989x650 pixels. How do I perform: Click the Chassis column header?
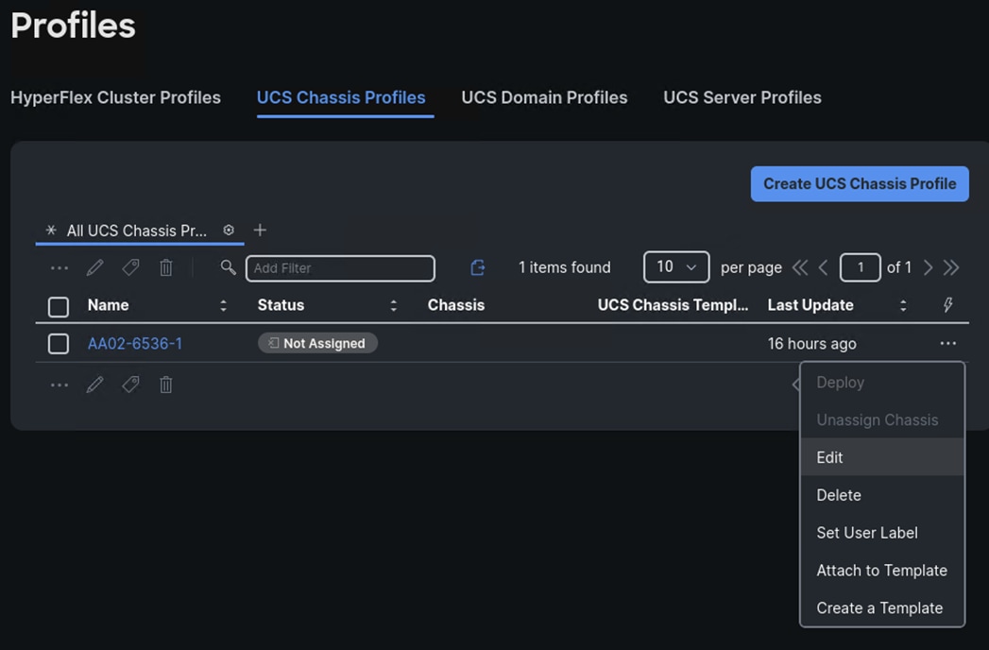pos(456,305)
